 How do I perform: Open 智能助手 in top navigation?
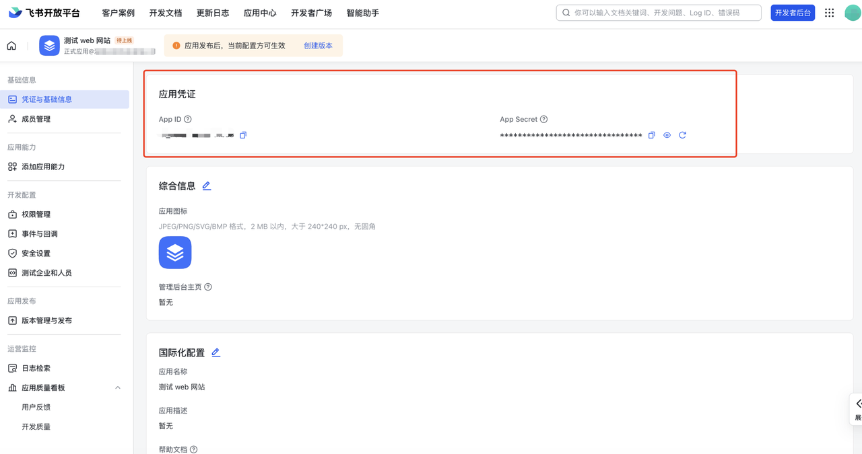[362, 13]
